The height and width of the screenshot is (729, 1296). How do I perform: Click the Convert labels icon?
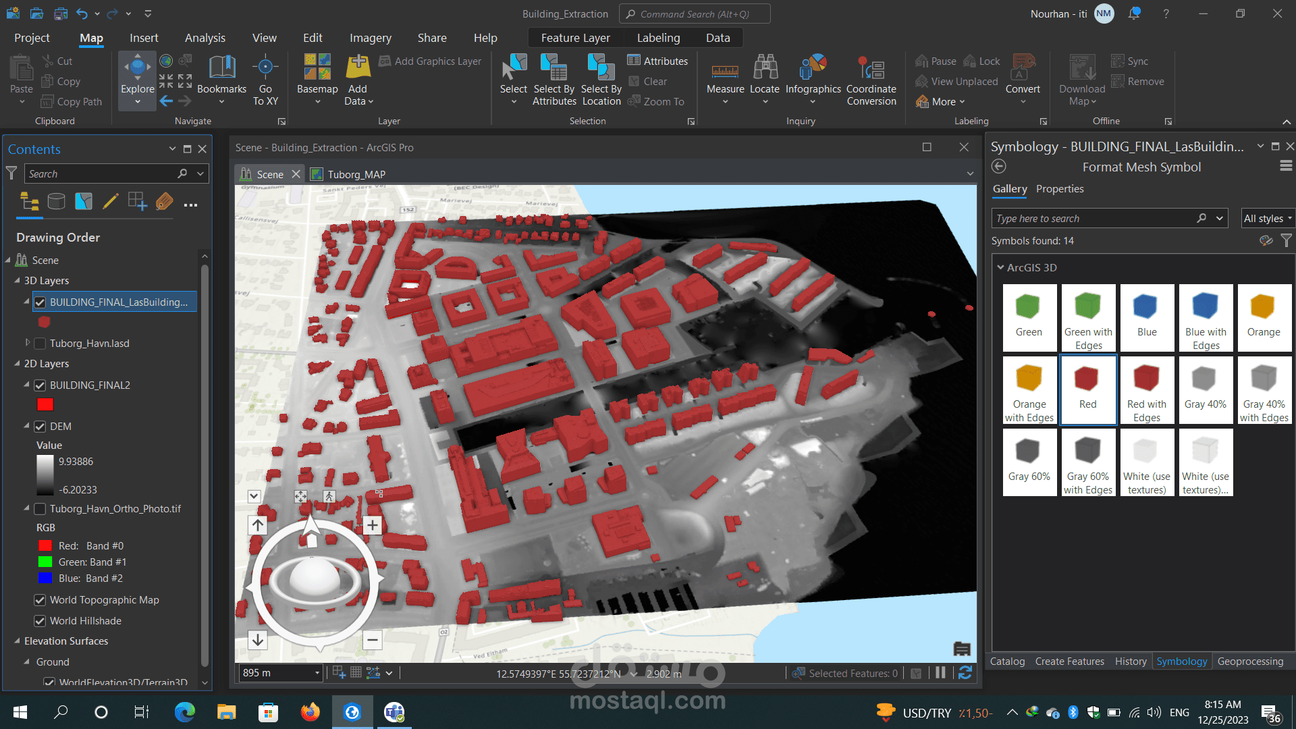point(1023,67)
